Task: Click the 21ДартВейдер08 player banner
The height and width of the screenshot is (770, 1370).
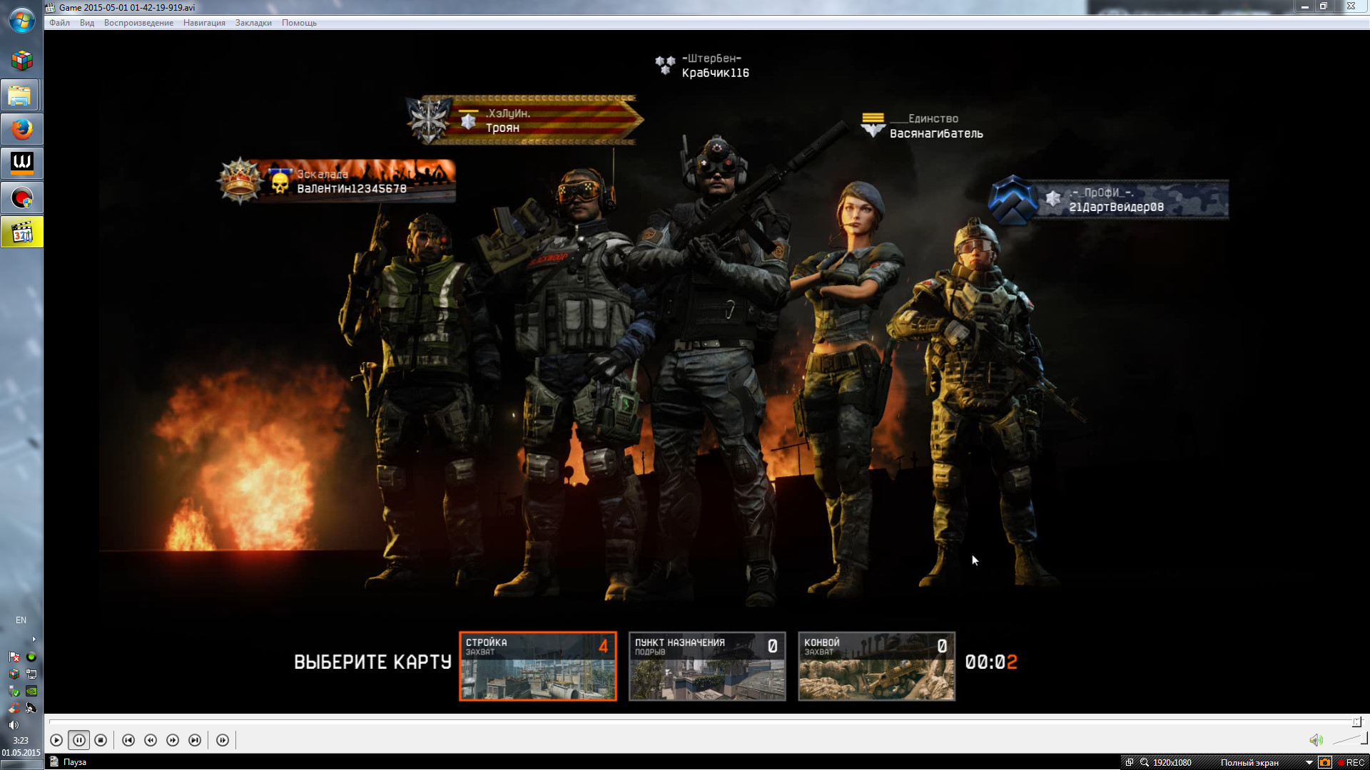Action: click(x=1108, y=200)
